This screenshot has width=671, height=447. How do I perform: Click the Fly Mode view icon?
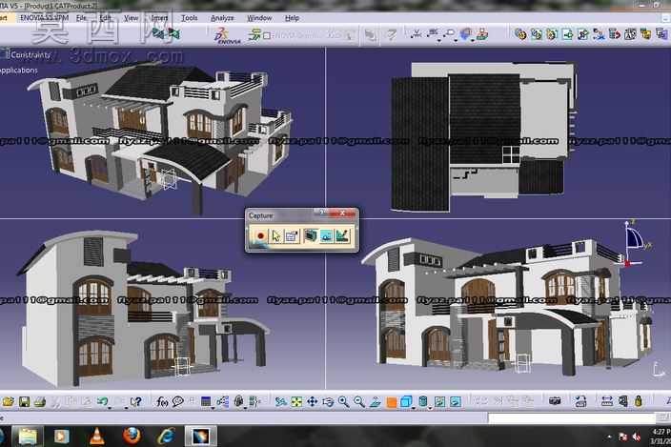[280, 401]
